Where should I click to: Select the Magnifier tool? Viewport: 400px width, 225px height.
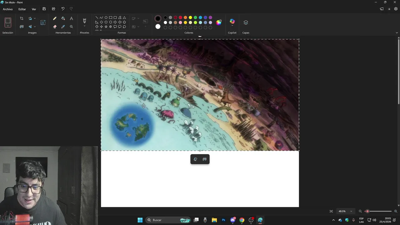(71, 27)
